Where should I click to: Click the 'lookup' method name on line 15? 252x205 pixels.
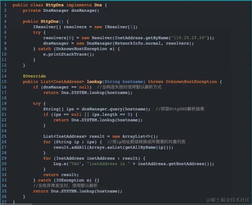click(x=94, y=82)
